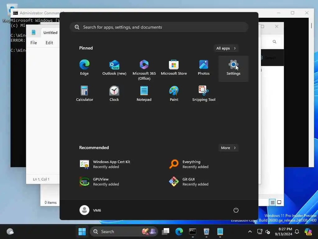Open Snipping Tool from pinned apps
This screenshot has height=239, width=318.
coord(204,94)
